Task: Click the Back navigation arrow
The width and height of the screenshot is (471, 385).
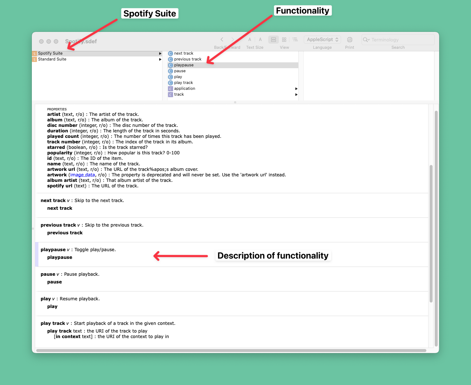Action: tap(222, 40)
